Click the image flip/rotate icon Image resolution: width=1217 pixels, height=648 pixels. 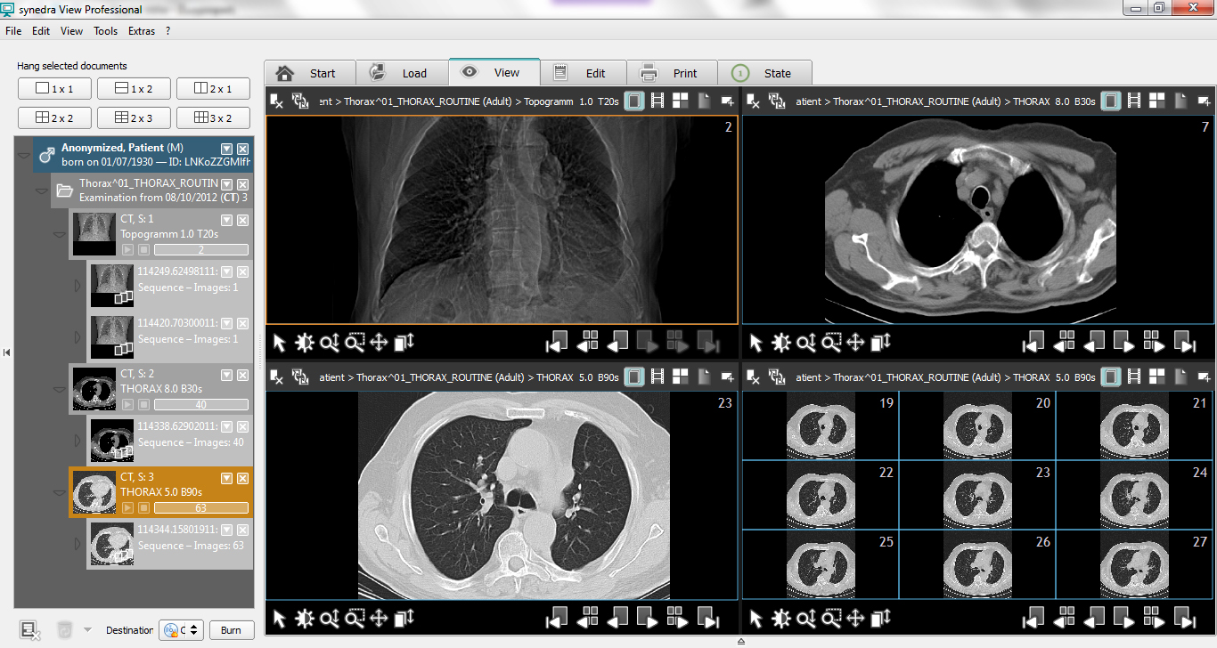click(404, 343)
